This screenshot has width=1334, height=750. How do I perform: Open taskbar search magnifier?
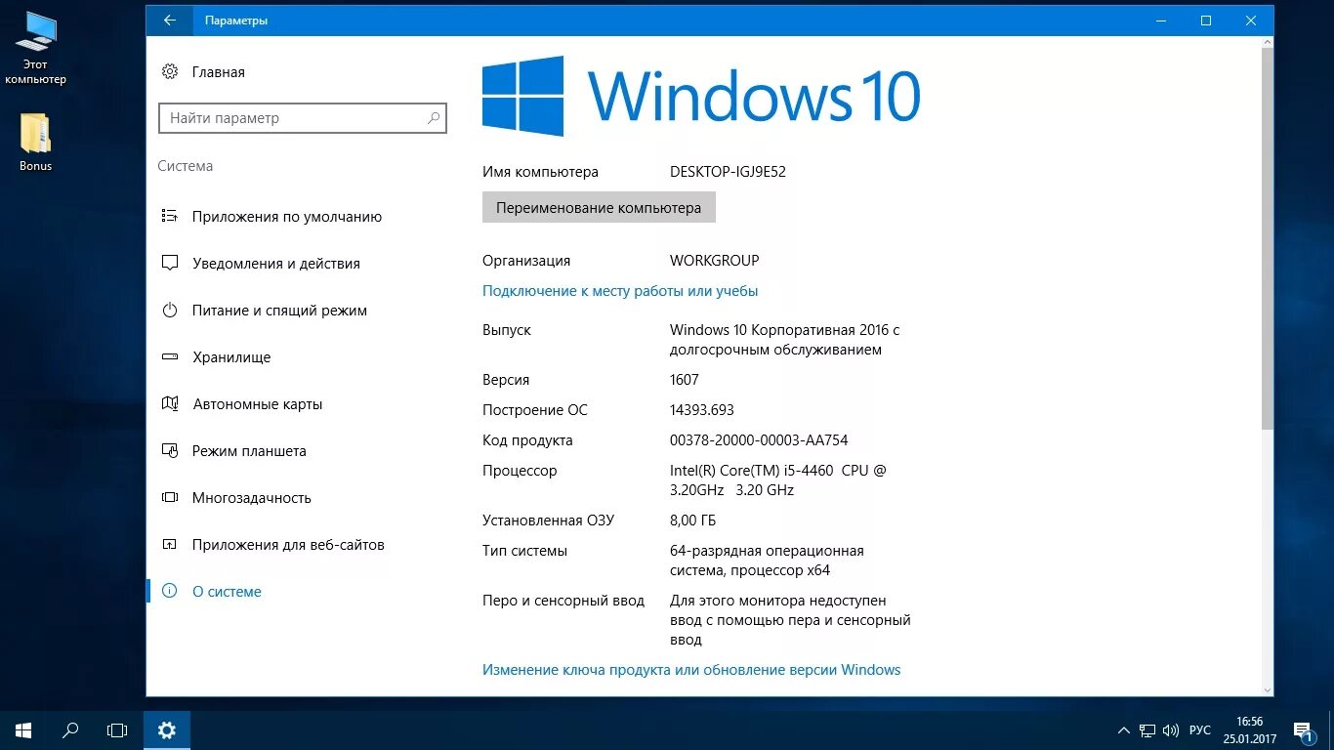70,729
